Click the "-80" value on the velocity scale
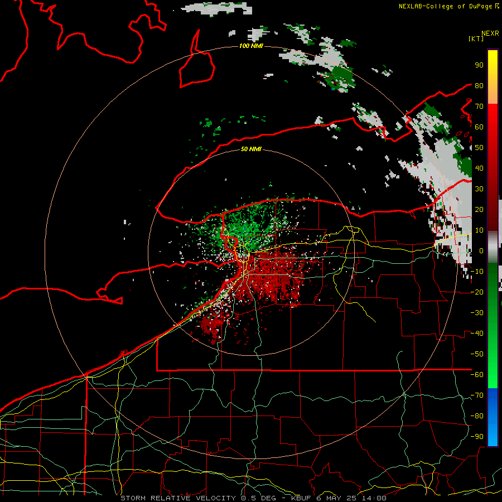The height and width of the screenshot is (502, 502). pos(477,416)
